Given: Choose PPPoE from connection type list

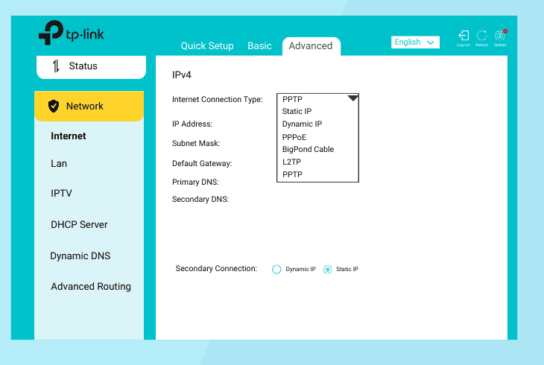Looking at the screenshot, I should click(294, 137).
